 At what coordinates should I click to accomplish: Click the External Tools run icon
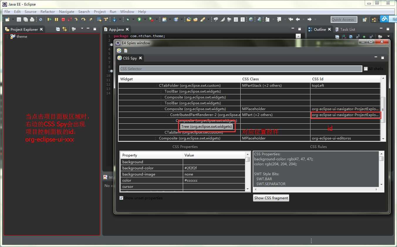pos(151,19)
